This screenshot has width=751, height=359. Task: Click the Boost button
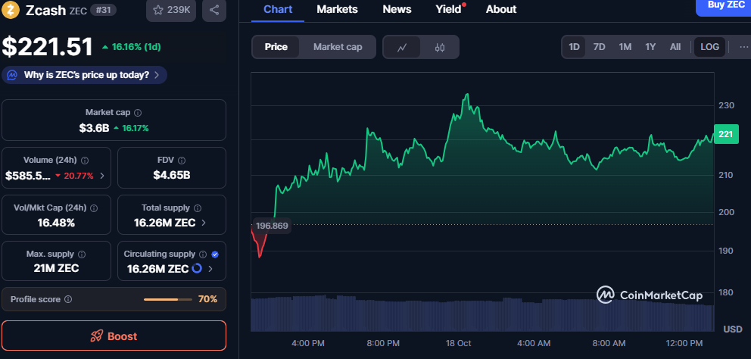(x=114, y=336)
